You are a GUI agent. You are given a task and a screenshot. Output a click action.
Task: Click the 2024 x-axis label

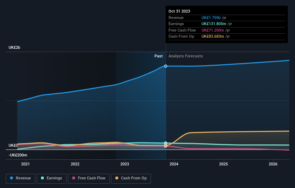pos(174,164)
